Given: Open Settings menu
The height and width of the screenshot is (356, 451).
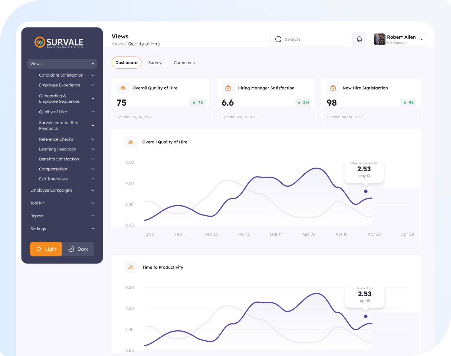Looking at the screenshot, I should tap(62, 229).
